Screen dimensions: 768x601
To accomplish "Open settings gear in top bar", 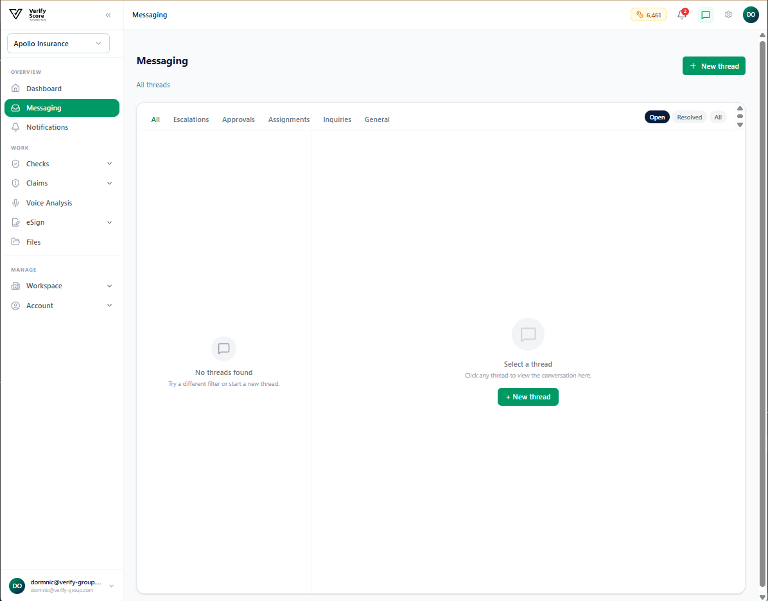I will pos(728,15).
